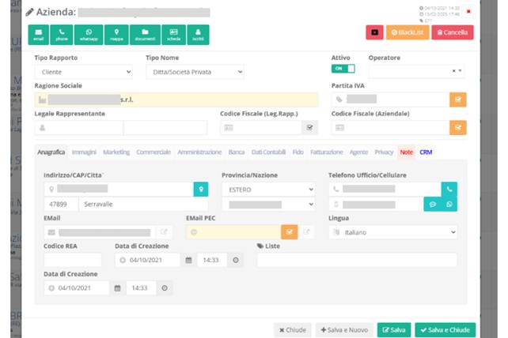The width and height of the screenshot is (508, 338).
Task: Click the teal call icon beside Telefono Ufficio
Action: [x=449, y=190]
